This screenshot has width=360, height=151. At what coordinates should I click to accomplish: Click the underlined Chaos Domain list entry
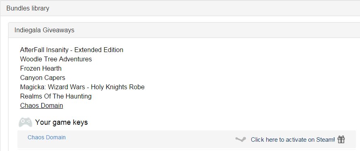click(41, 105)
